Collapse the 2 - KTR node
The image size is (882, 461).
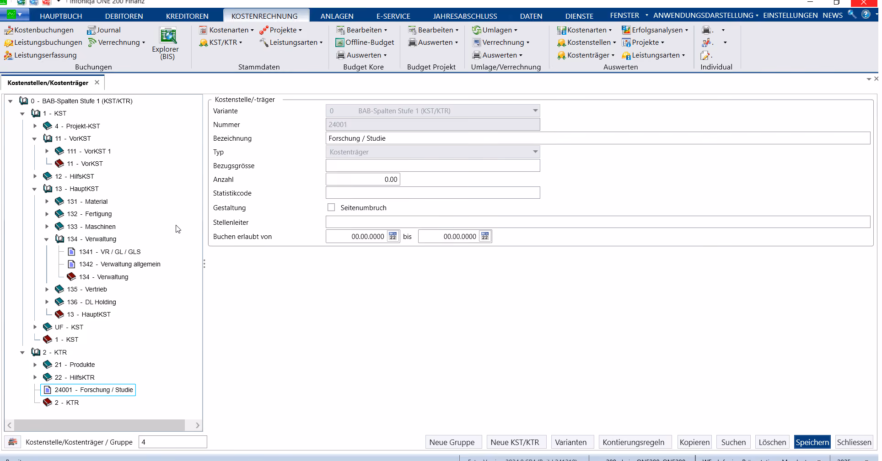tap(22, 352)
